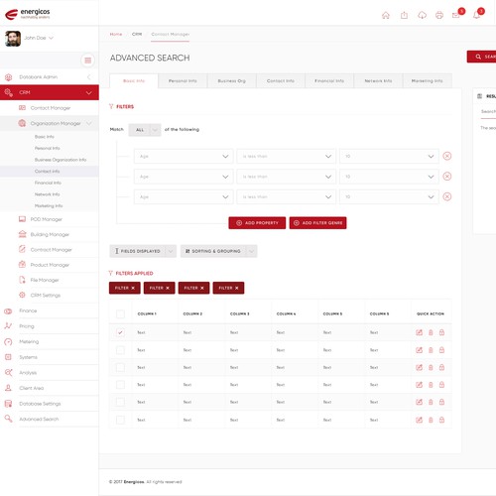Click the printer icon in top bar
The height and width of the screenshot is (496, 496).
[x=439, y=15]
